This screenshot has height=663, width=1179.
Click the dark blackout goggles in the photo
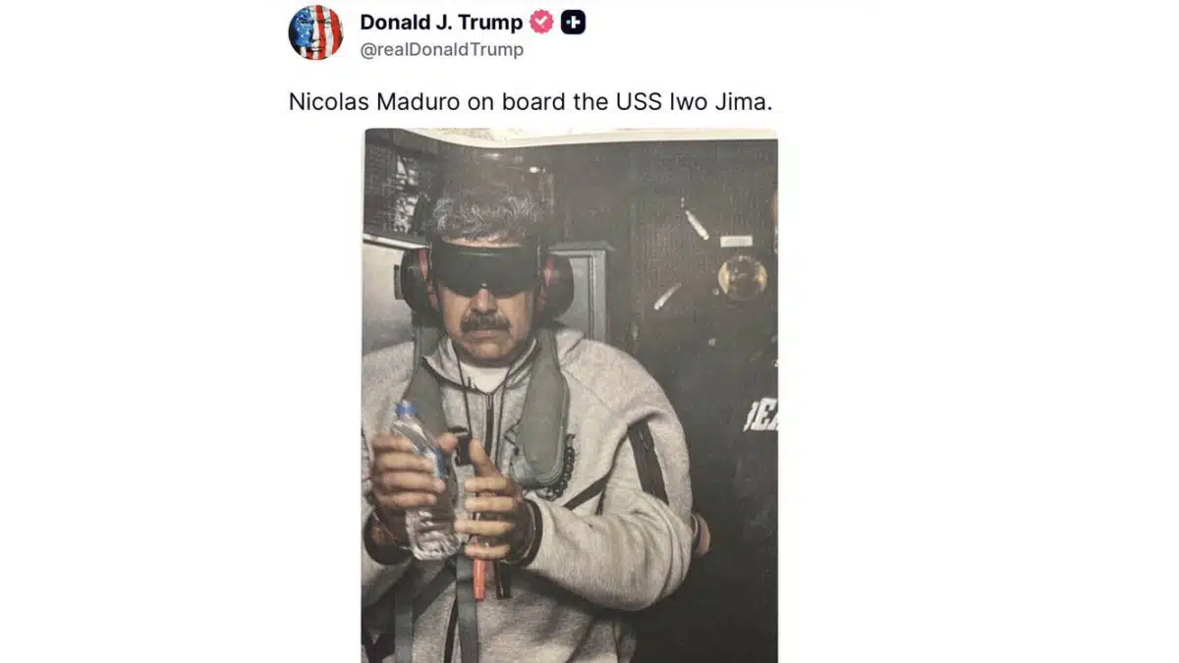(x=485, y=266)
